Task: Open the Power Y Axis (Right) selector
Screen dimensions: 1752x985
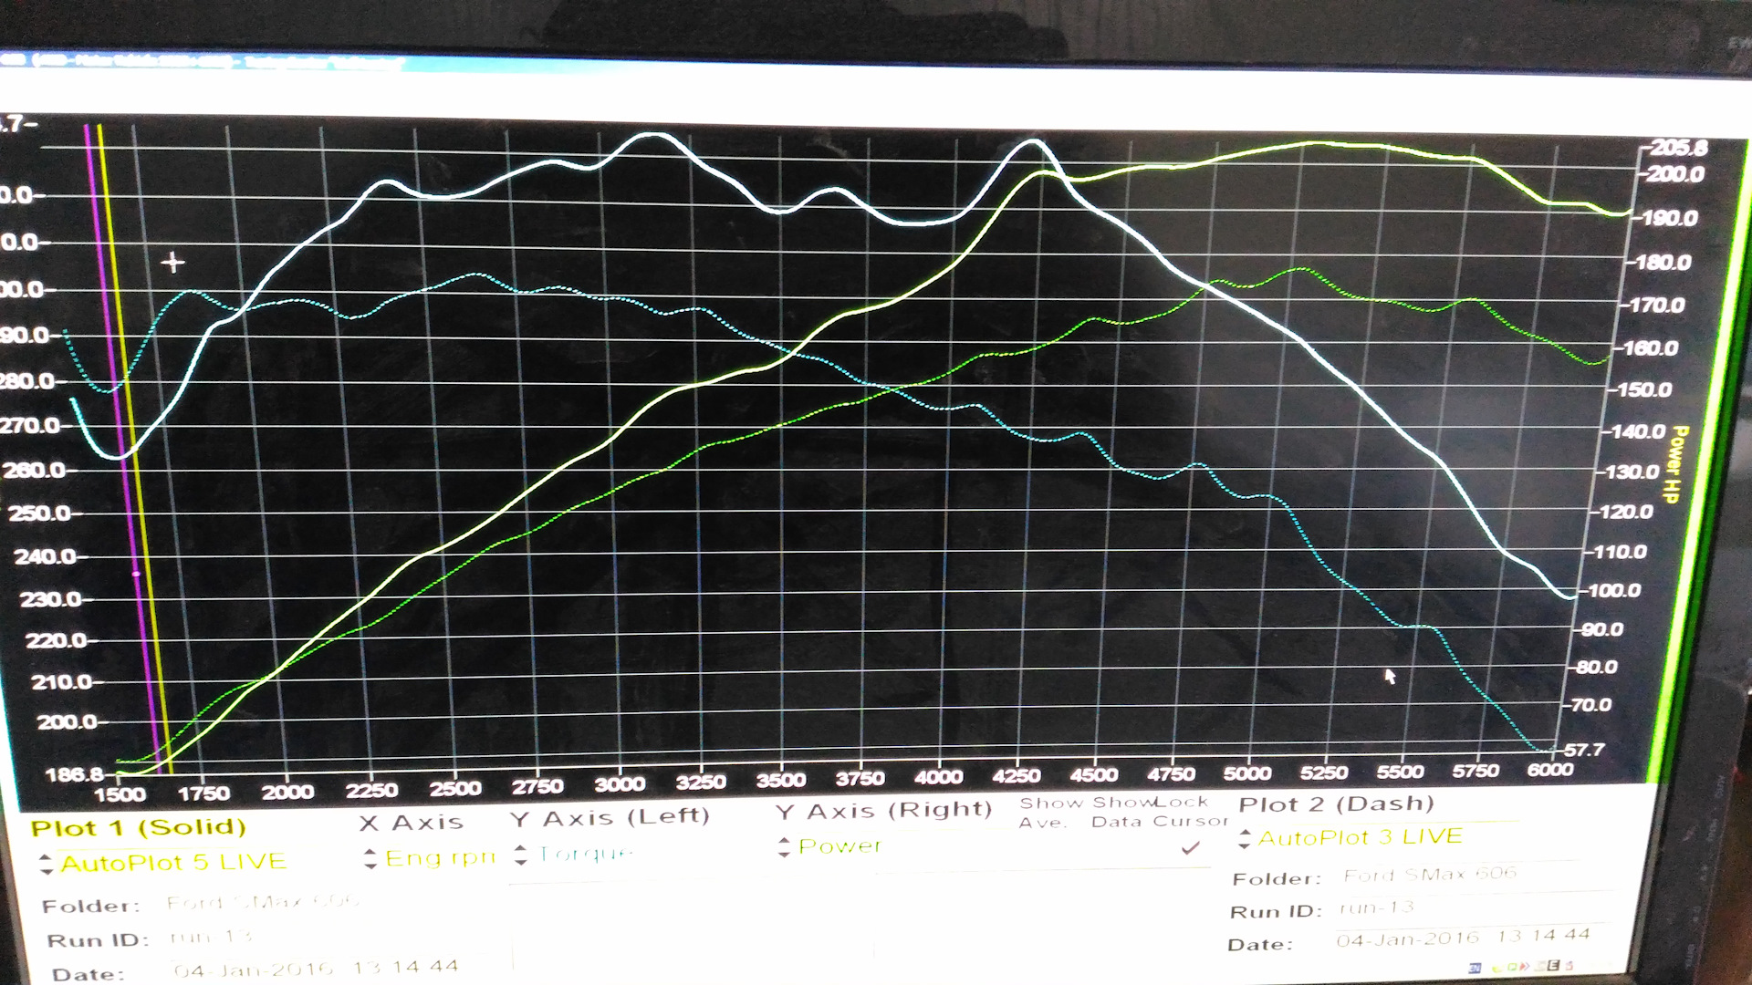Action: [839, 845]
